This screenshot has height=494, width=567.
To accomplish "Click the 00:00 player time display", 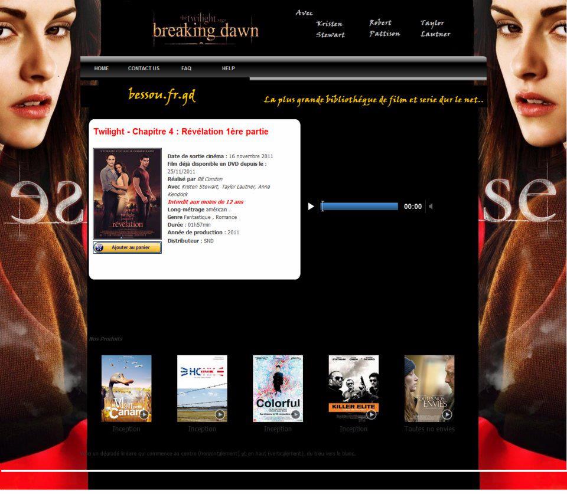I will [413, 207].
